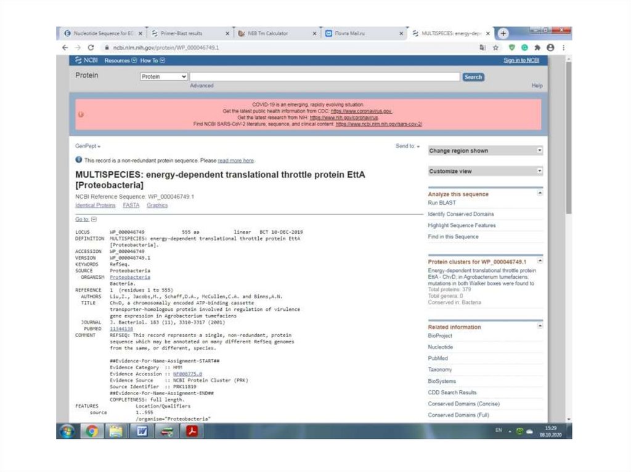The width and height of the screenshot is (631, 472).
Task: Open Advanced search link
Action: 202,86
